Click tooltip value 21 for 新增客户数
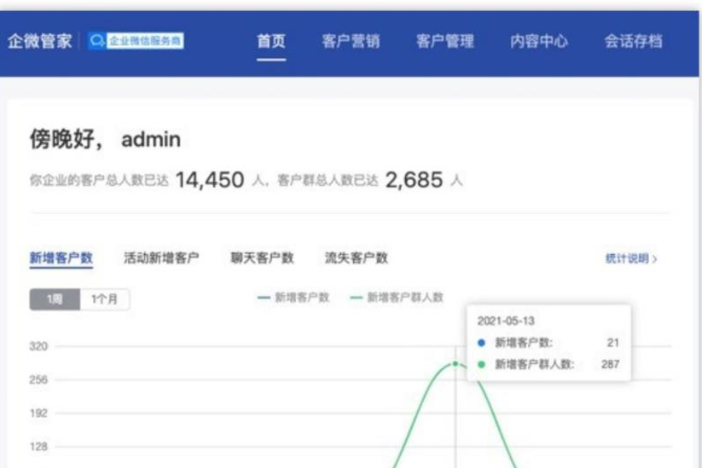Screen dimensions: 702x468 pyautogui.click(x=613, y=344)
